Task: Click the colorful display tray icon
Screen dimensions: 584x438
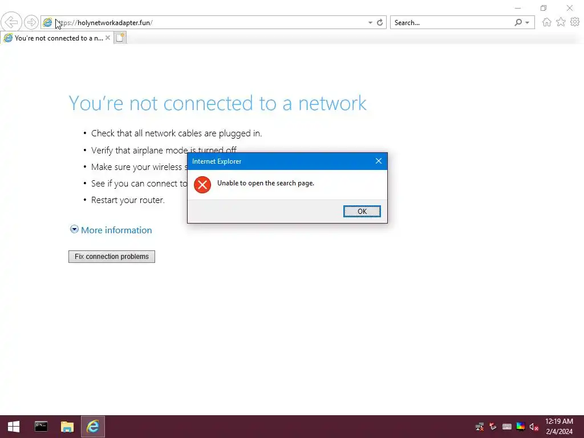Action: (521, 427)
